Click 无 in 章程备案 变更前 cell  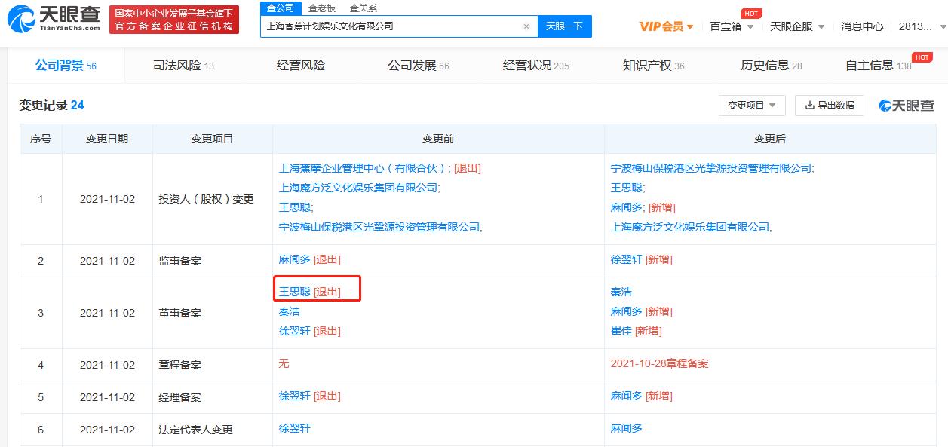pos(284,363)
